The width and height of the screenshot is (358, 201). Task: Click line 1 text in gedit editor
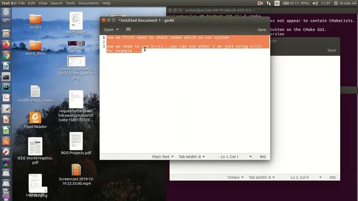(x=169, y=37)
